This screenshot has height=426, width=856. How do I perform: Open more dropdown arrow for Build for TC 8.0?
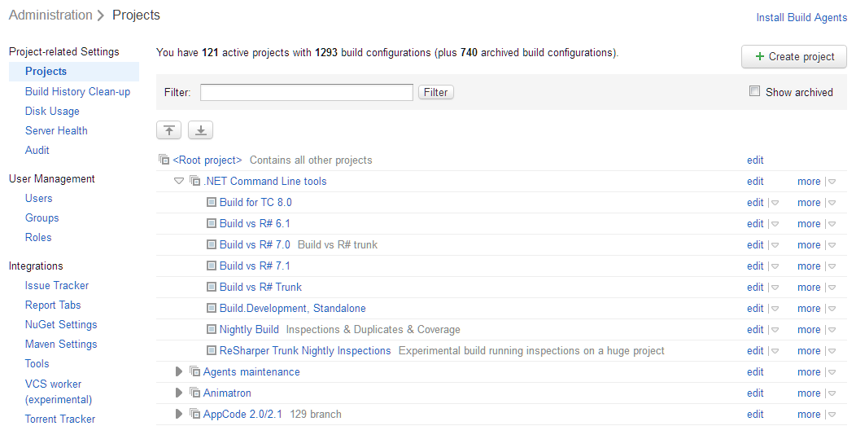click(832, 203)
